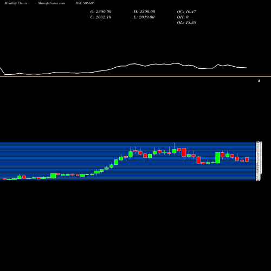
Task: Click the open value 'O: 2390.00'
Action: pos(101,12)
